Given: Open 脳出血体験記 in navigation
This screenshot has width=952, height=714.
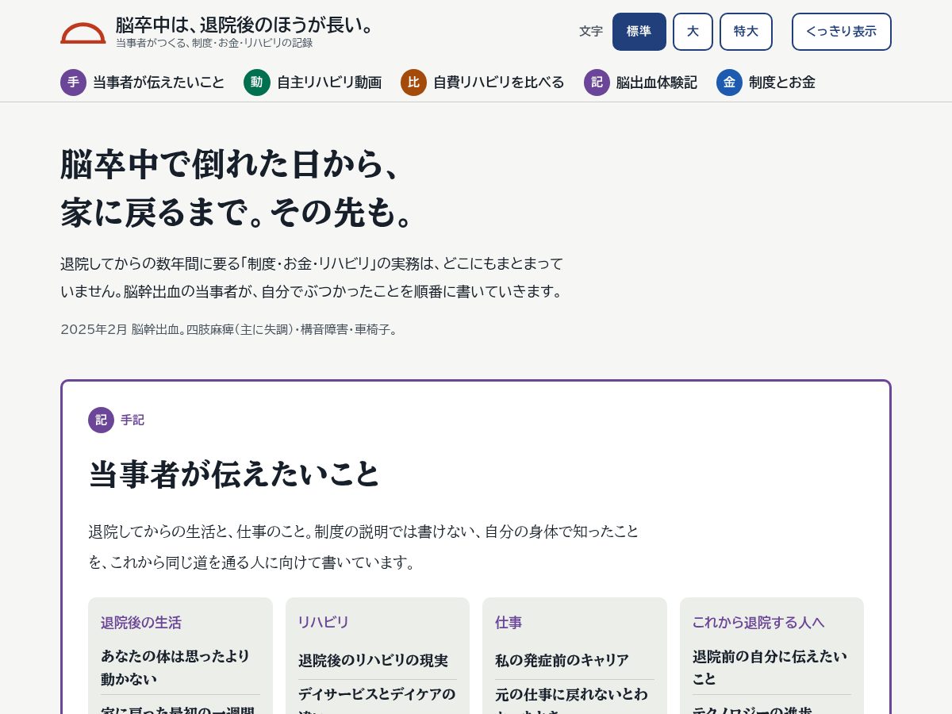Looking at the screenshot, I should [657, 83].
